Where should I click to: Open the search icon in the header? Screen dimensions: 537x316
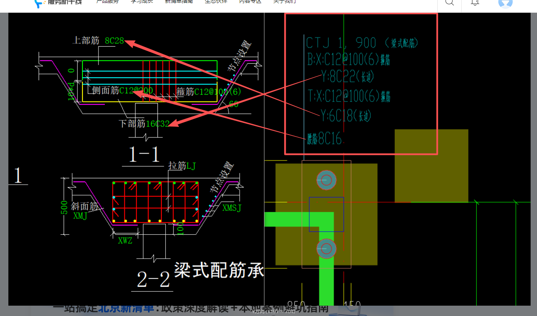(x=449, y=2)
